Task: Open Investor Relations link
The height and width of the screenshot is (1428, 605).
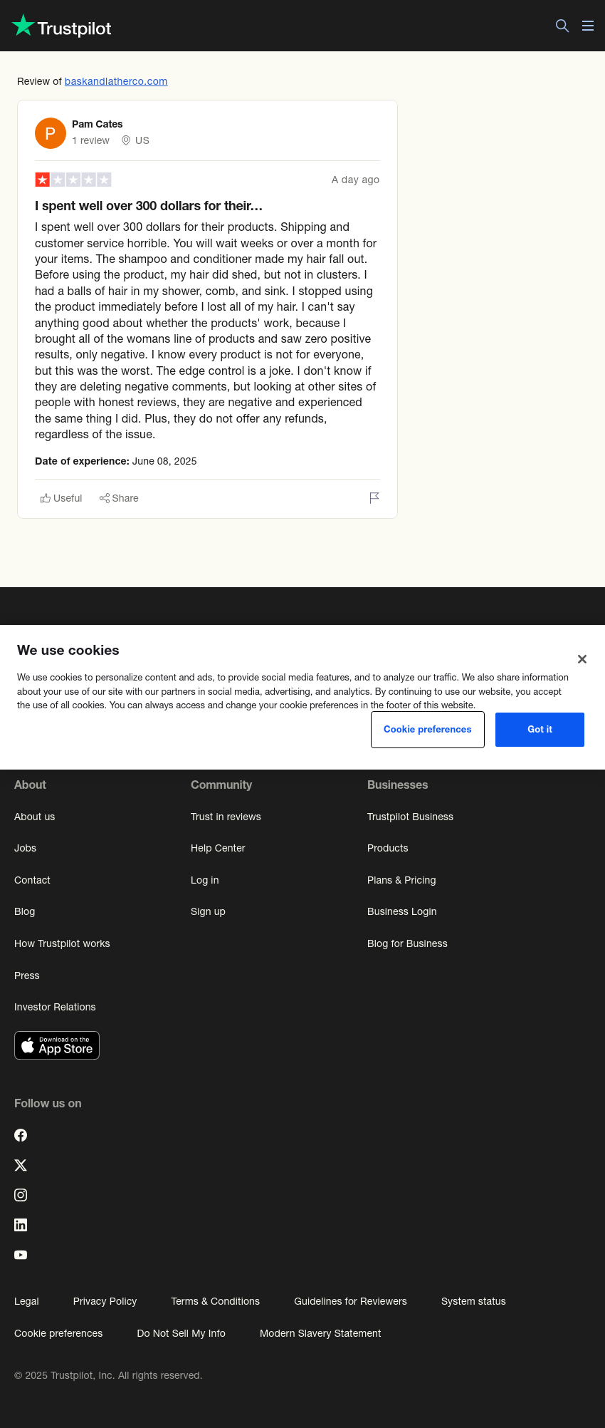Action: (55, 1007)
